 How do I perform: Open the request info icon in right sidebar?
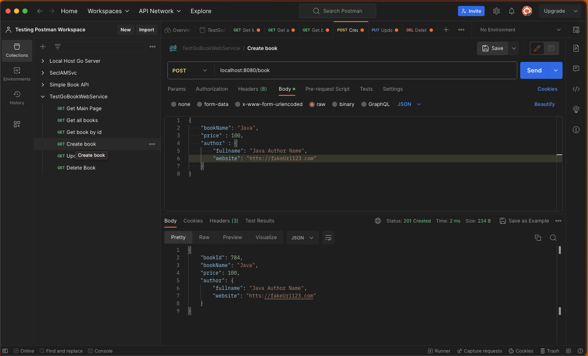click(x=576, y=130)
